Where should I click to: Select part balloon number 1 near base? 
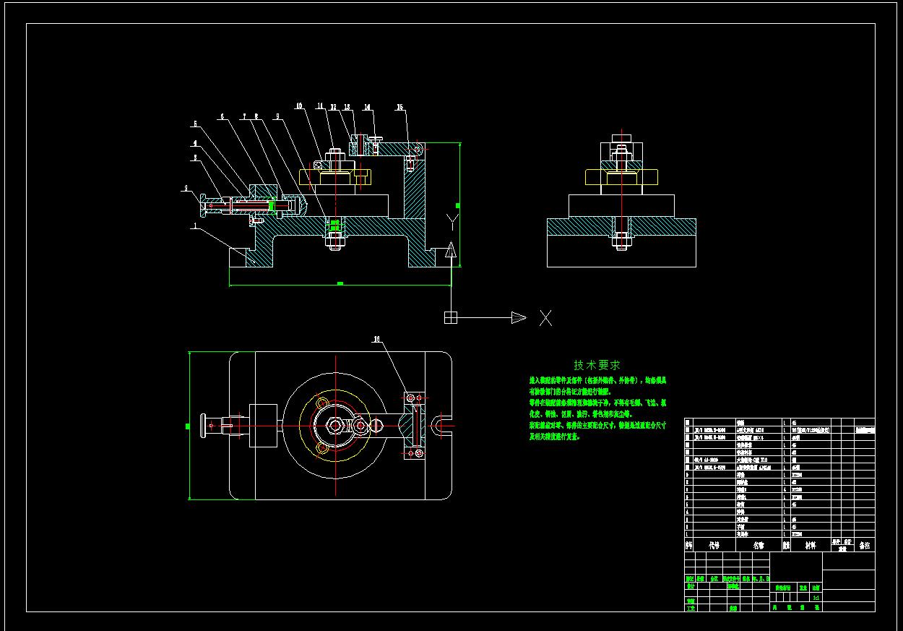pos(194,226)
